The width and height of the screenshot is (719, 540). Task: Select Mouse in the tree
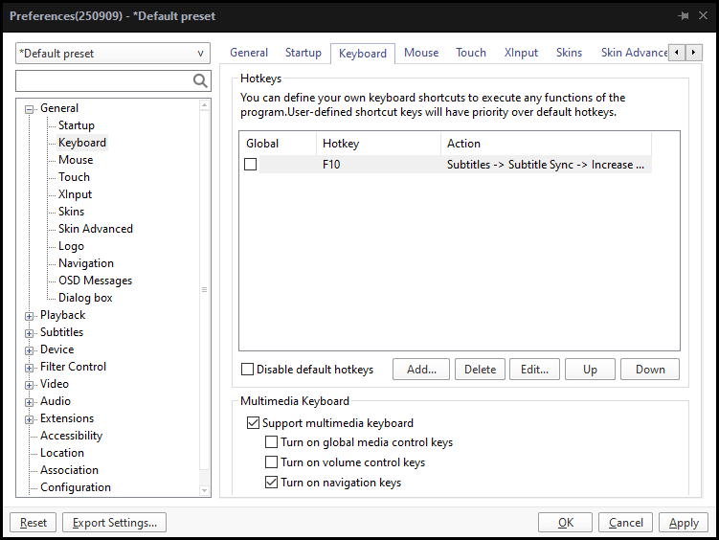pos(76,160)
